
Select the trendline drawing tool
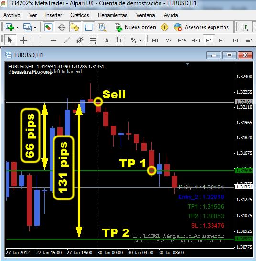tap(67, 41)
